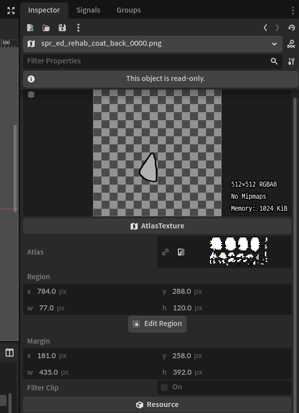Toggle bottom panel split layout icon
Screen dimensions: 299x413
coord(10,353)
